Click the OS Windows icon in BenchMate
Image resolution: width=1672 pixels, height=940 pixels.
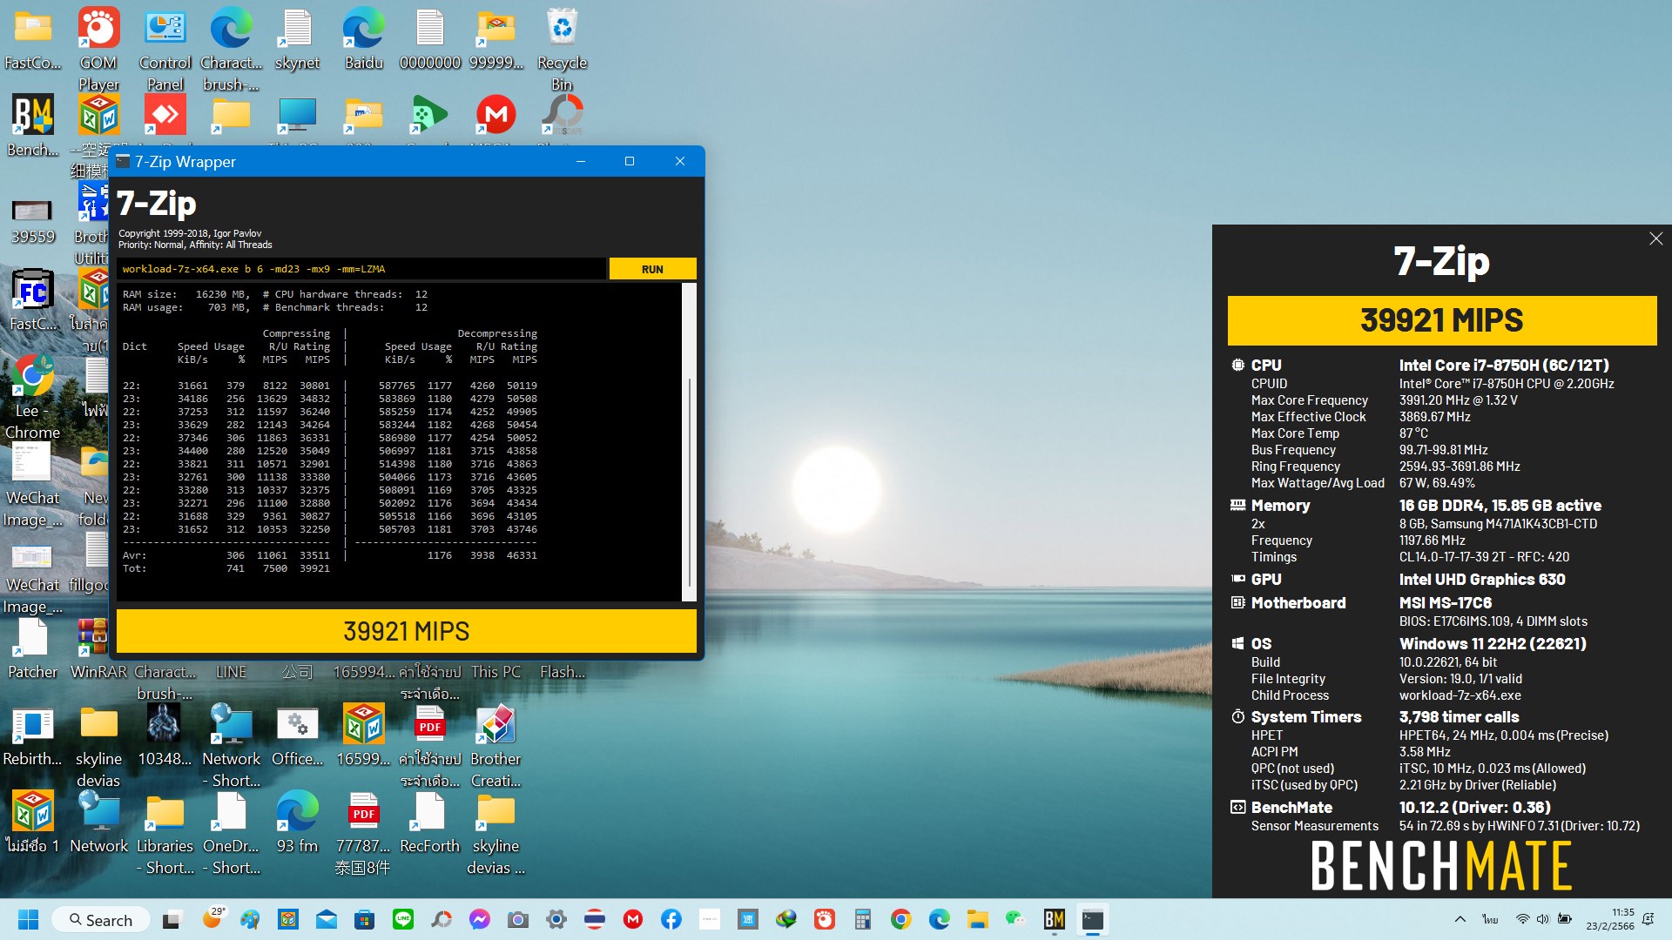tap(1237, 643)
